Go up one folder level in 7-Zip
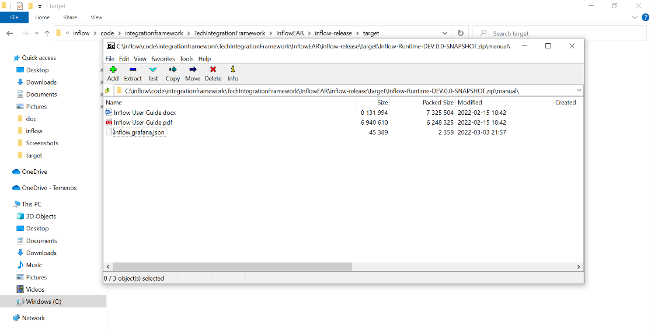 pos(107,90)
